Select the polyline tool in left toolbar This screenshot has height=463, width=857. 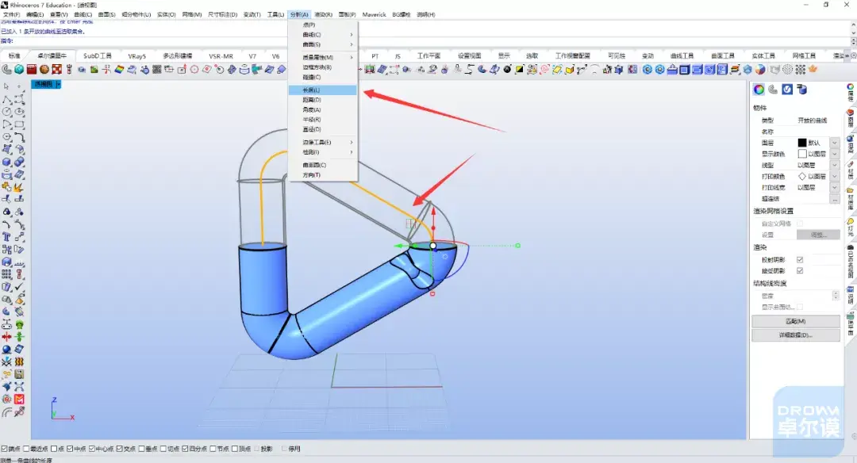pos(6,99)
